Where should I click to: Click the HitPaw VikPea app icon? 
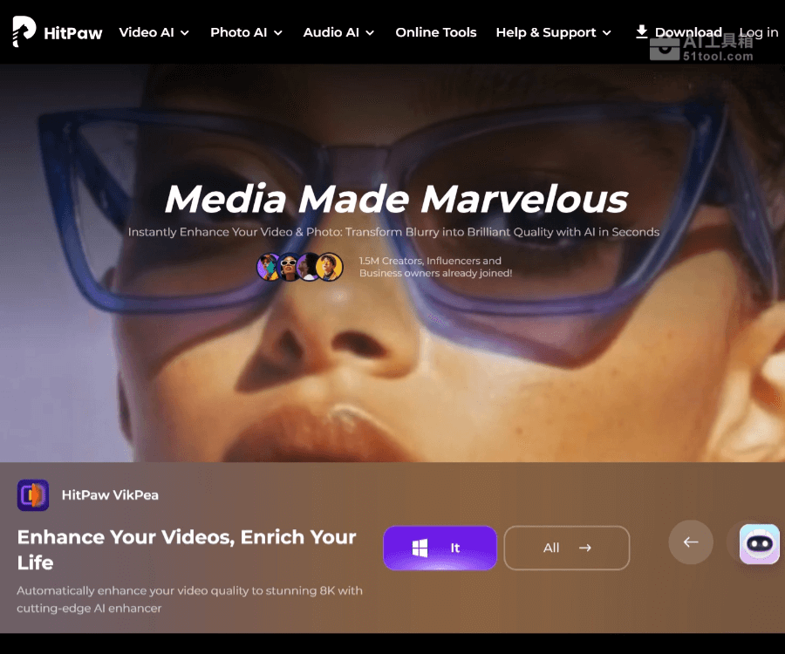[33, 495]
